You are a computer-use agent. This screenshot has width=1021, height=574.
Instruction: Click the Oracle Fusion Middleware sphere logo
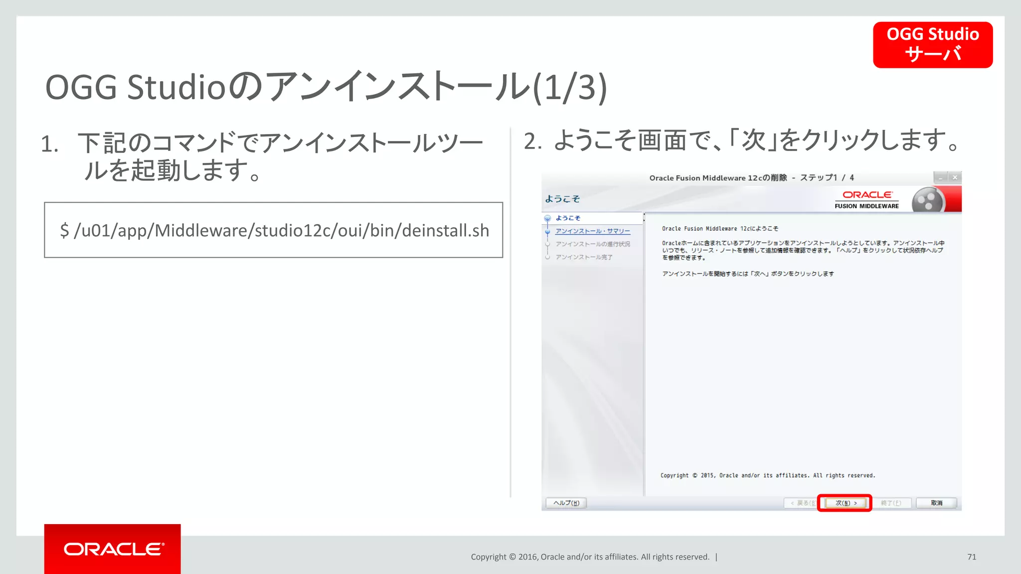tap(928, 201)
